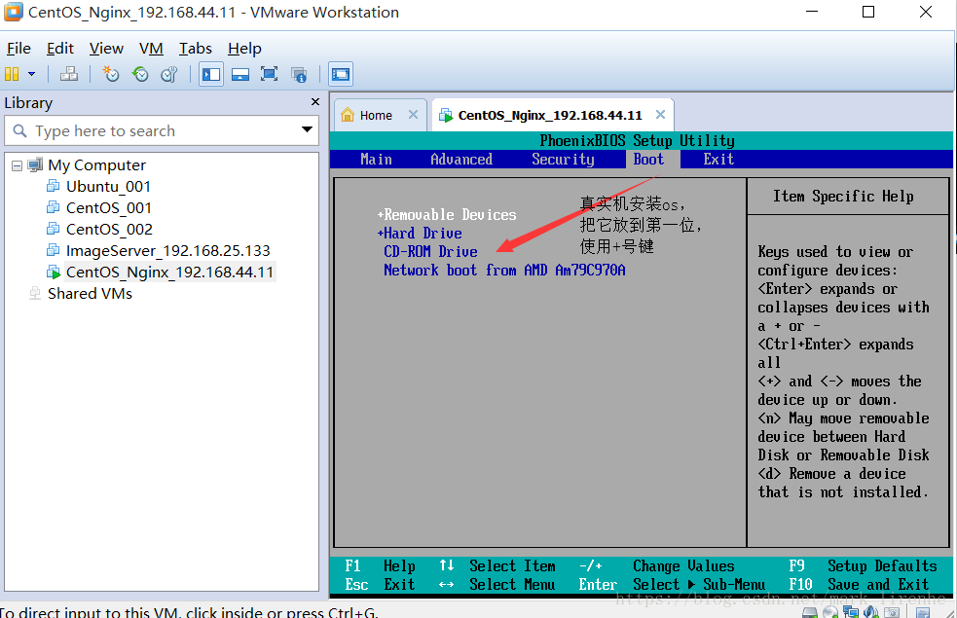The height and width of the screenshot is (618, 957).
Task: Click the search magnifier icon
Action: point(20,130)
